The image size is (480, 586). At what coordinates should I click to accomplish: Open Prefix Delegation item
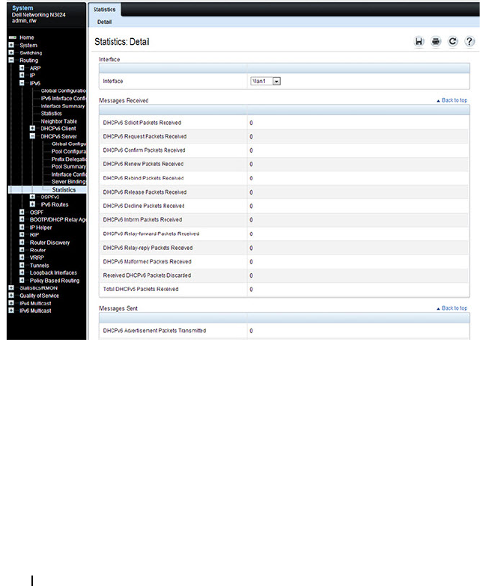point(69,159)
